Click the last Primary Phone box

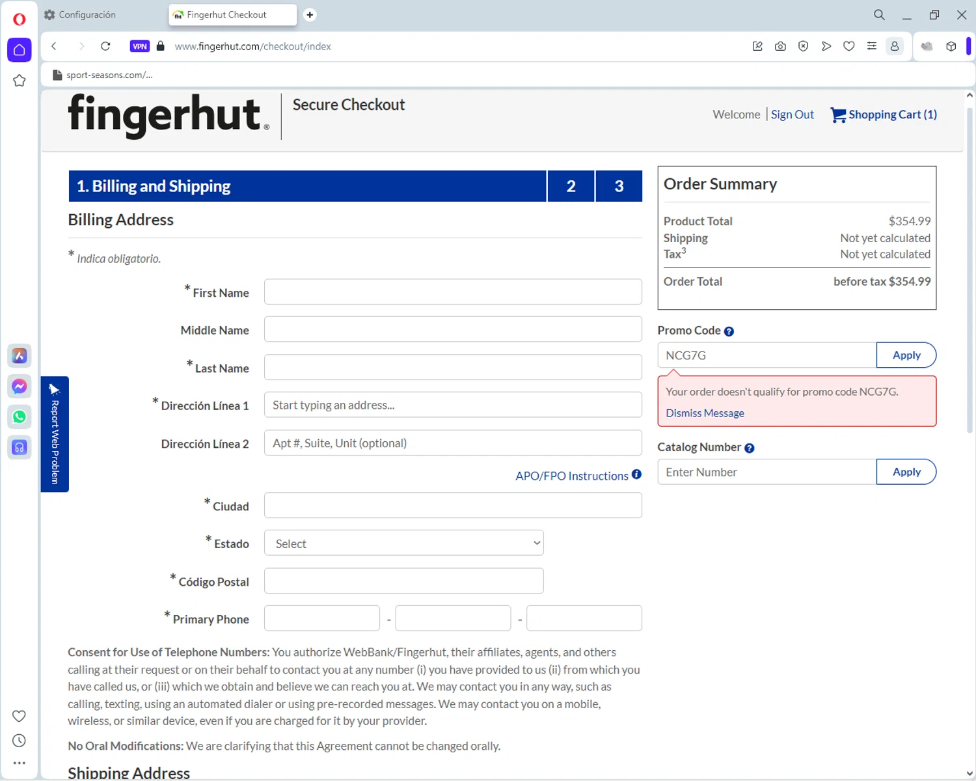[584, 618]
